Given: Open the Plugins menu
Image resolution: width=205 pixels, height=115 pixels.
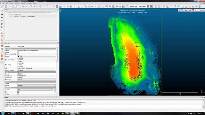Looking at the screenshot, I should point(23,4).
